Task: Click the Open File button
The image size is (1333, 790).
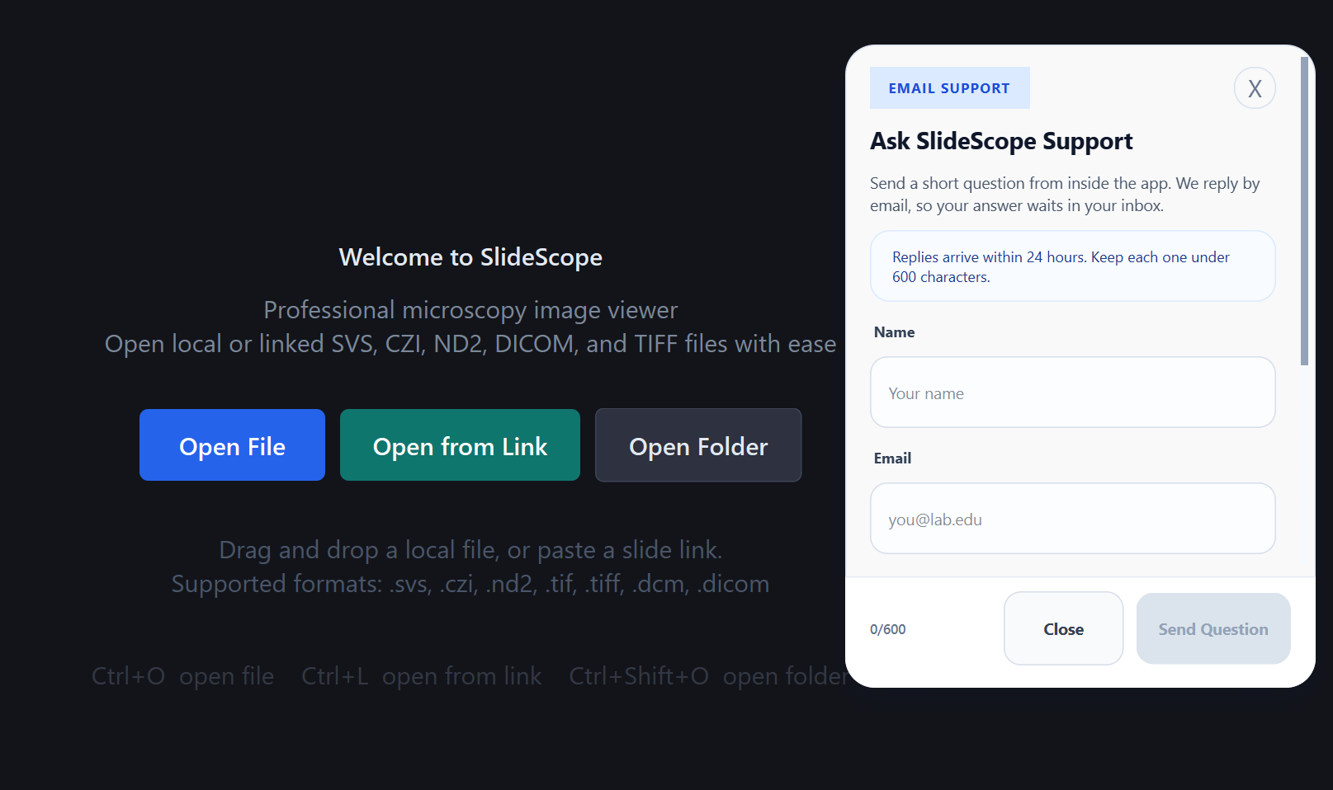Action: click(232, 445)
